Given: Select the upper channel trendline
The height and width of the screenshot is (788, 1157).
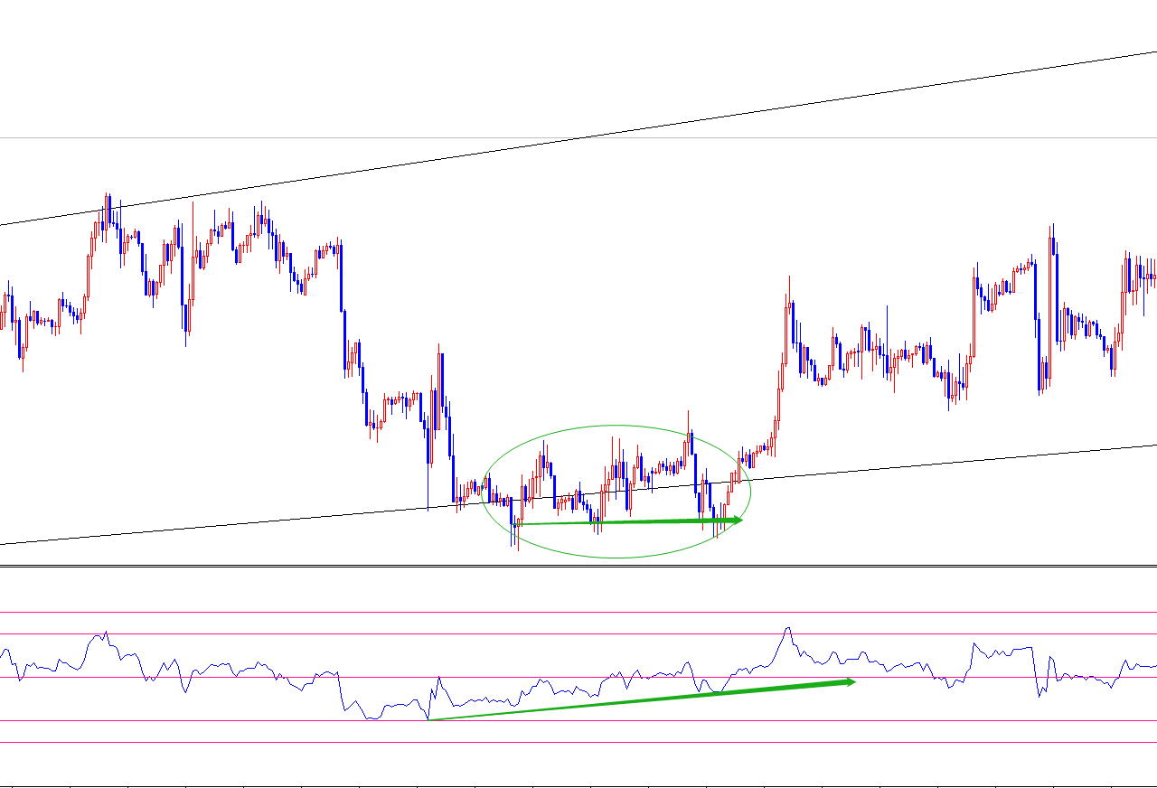Looking at the screenshot, I should click(x=578, y=138).
